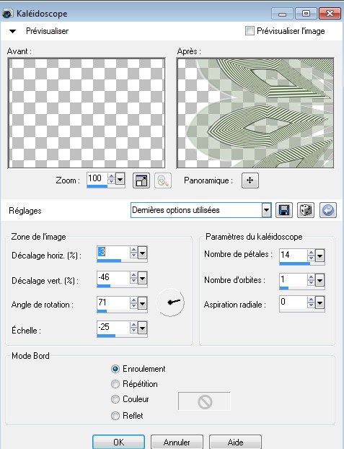Select the Reflet border mode
Viewport: 344px width, 449px height.
[x=115, y=416]
